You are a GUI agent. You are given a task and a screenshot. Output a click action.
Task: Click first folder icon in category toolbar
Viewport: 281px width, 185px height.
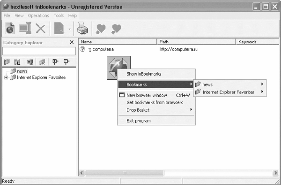click(x=7, y=62)
